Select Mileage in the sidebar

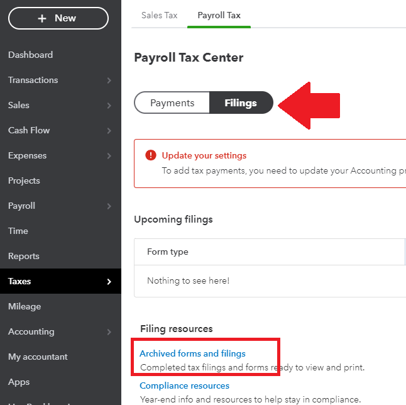tap(25, 306)
